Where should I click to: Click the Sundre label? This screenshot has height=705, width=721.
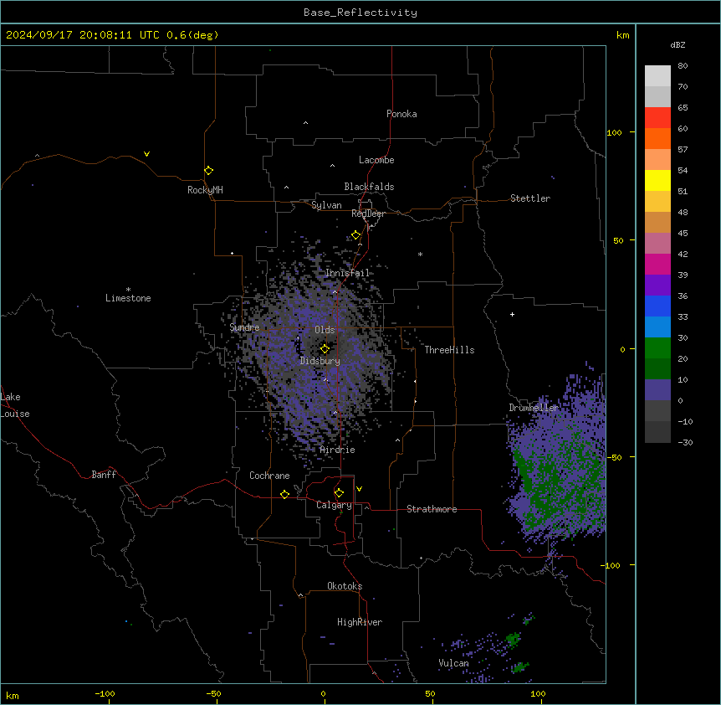[244, 327]
